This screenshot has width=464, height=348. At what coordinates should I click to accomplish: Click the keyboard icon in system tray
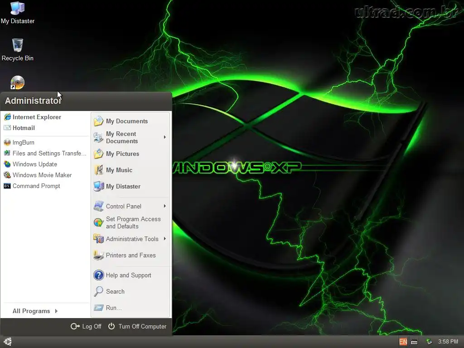click(414, 342)
